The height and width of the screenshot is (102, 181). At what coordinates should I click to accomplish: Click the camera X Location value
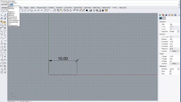174,42
